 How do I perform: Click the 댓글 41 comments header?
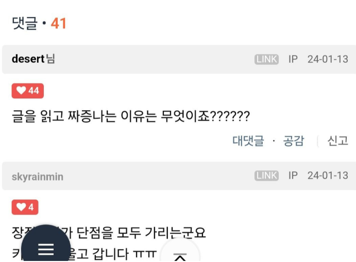pyautogui.click(x=39, y=23)
